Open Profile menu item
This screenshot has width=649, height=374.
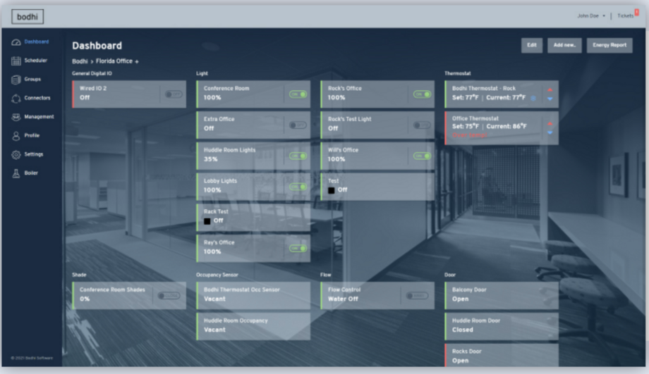(32, 135)
